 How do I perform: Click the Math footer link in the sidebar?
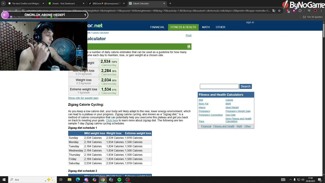[239, 126]
